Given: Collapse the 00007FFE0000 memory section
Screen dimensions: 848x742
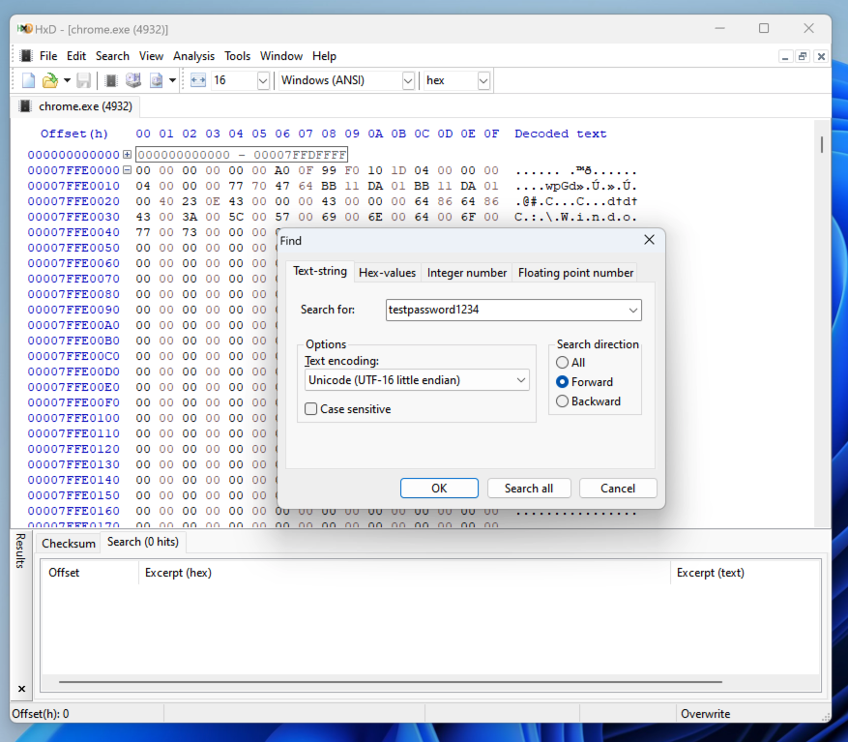Looking at the screenshot, I should click(x=127, y=170).
